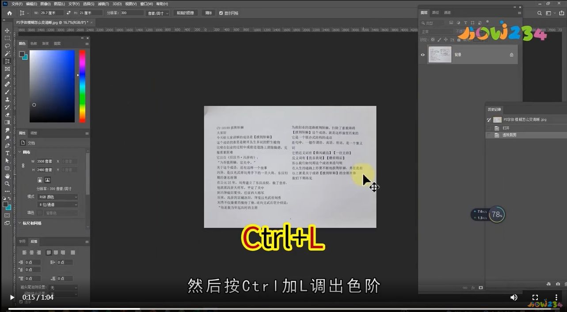Switch to the 字符 tab
567x312 pixels.
[22, 242]
